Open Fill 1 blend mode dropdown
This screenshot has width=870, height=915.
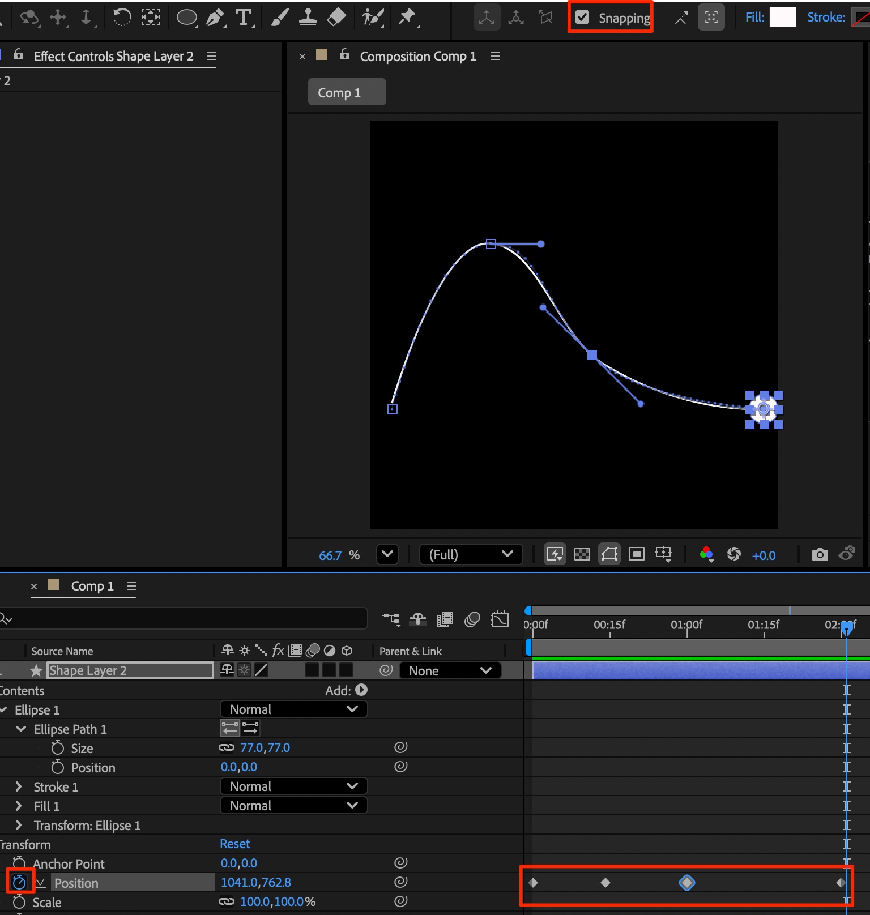click(x=293, y=805)
